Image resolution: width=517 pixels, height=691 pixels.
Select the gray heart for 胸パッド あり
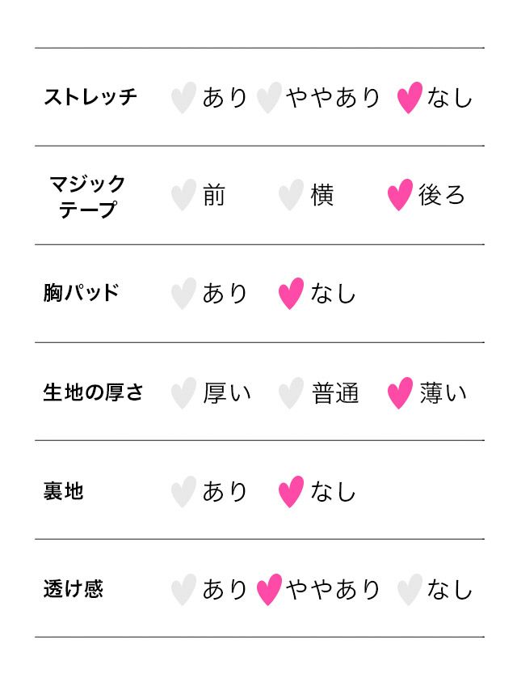[183, 294]
